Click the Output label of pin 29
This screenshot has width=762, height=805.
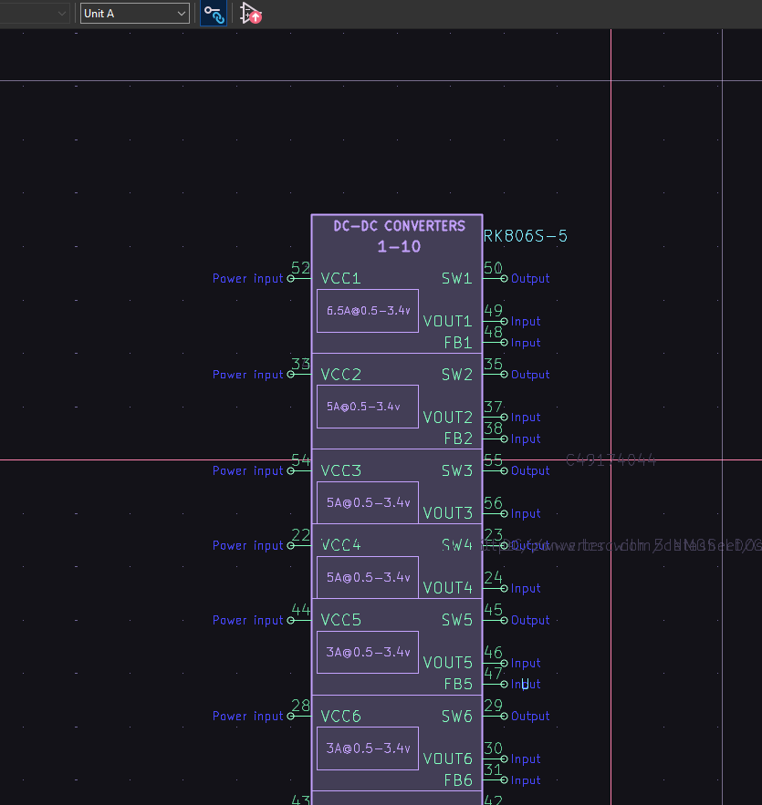pyautogui.click(x=530, y=717)
